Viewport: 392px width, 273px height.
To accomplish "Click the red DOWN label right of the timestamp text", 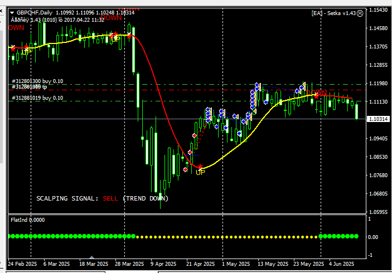I will click(111, 18).
